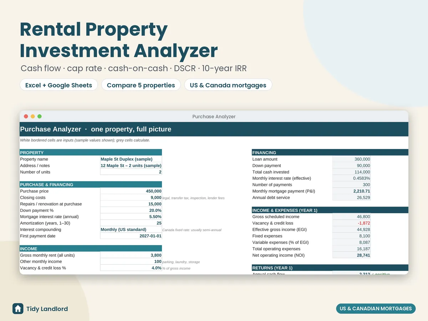428x321 pixels.
Task: Click the monthly mortgage payment value 2,210.71
Action: tap(351, 191)
